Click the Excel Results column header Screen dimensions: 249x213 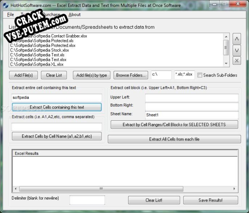[x=125, y=153]
